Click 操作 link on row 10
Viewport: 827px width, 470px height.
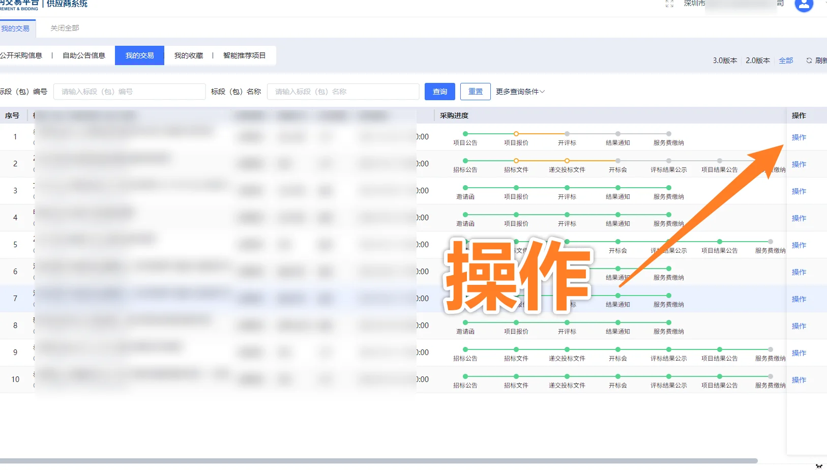click(798, 379)
